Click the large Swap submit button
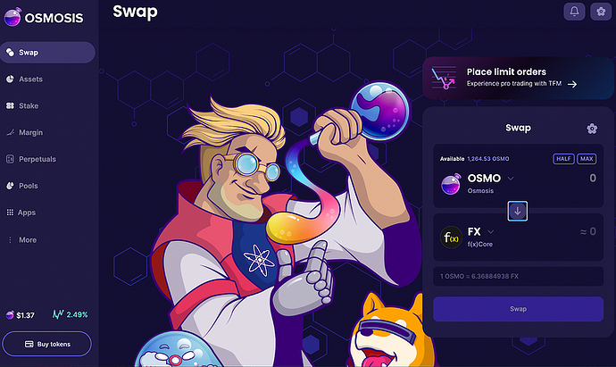The image size is (616, 367). (518, 309)
